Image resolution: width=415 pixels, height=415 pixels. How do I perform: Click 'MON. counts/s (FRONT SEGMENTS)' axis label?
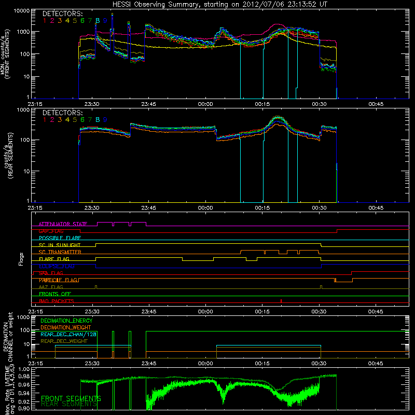tap(5, 54)
